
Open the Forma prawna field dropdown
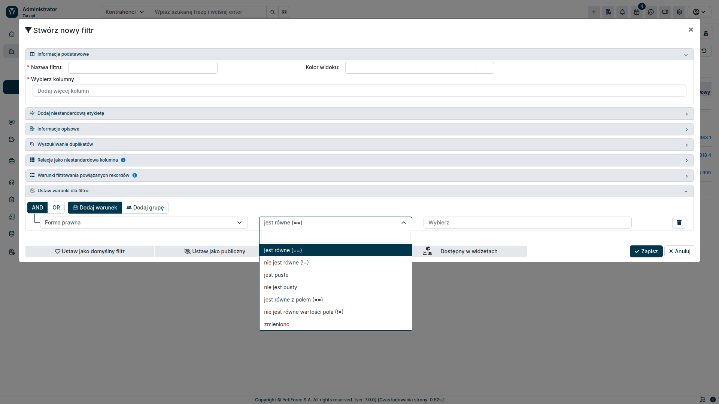[144, 223]
